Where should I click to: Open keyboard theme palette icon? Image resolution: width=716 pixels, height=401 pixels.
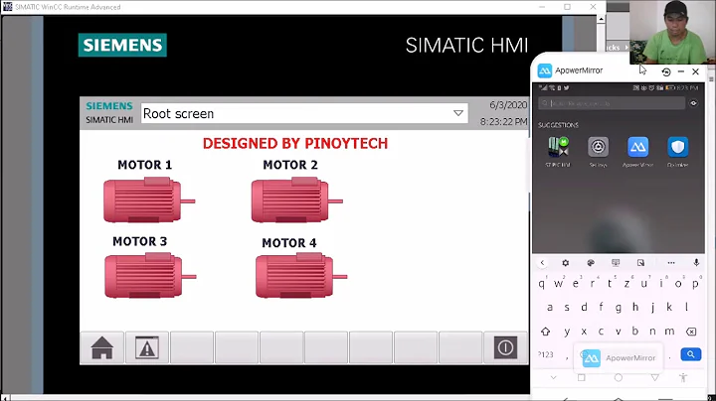click(x=591, y=263)
